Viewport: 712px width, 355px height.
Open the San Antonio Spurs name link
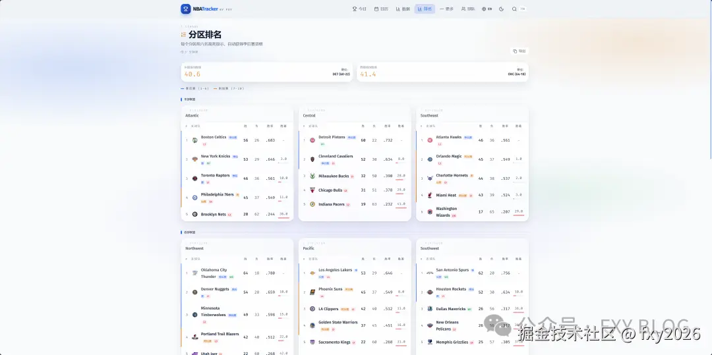tap(452, 270)
